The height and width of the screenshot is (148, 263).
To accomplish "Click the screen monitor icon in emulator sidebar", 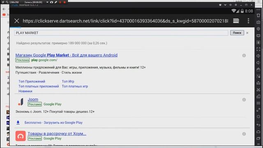I will 258,36.
